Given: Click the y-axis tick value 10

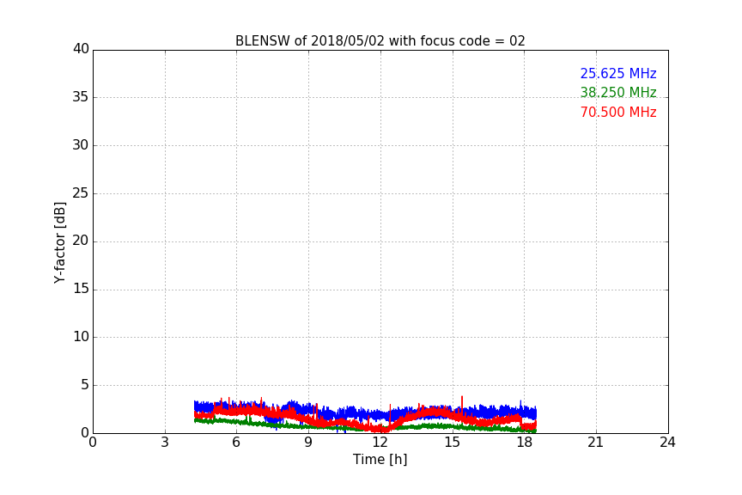Looking at the screenshot, I should tap(81, 337).
